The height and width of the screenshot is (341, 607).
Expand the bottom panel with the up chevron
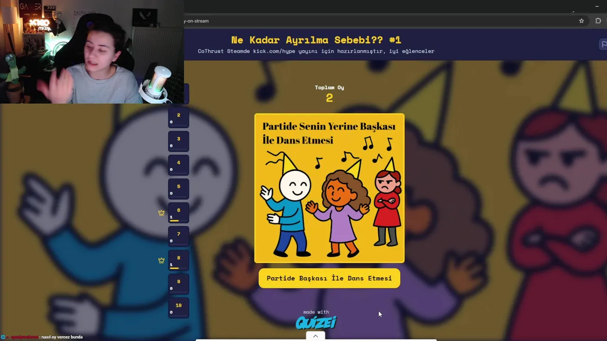(x=315, y=336)
